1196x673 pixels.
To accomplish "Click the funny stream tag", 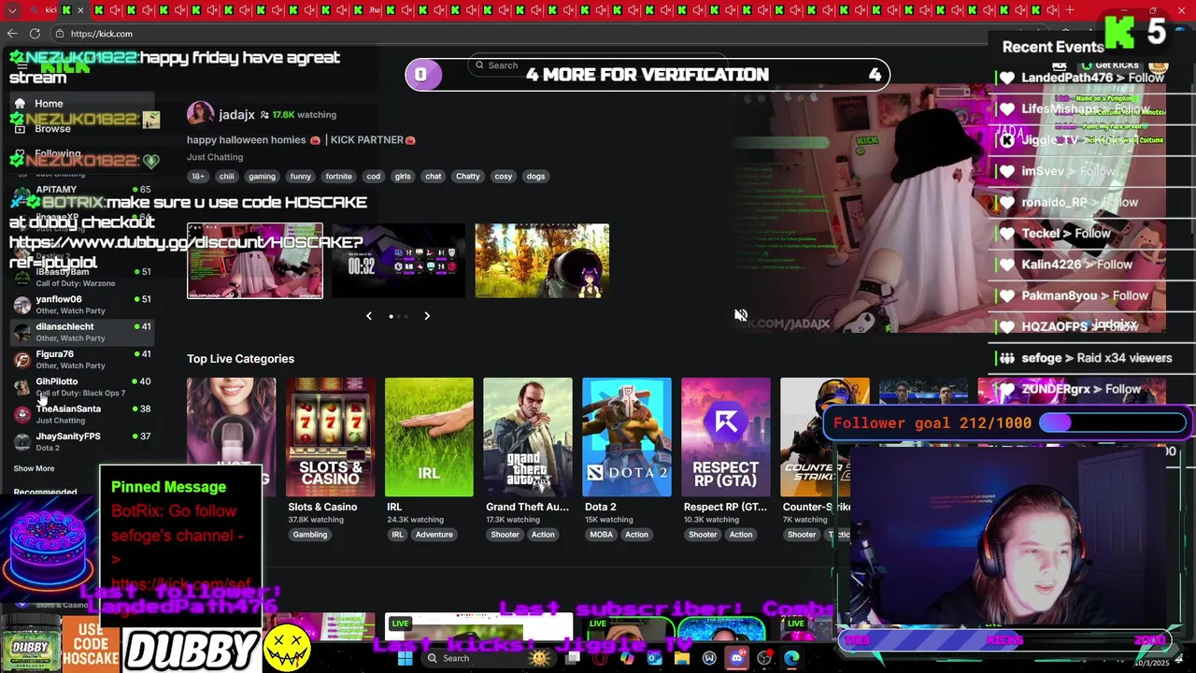I will pos(300,176).
